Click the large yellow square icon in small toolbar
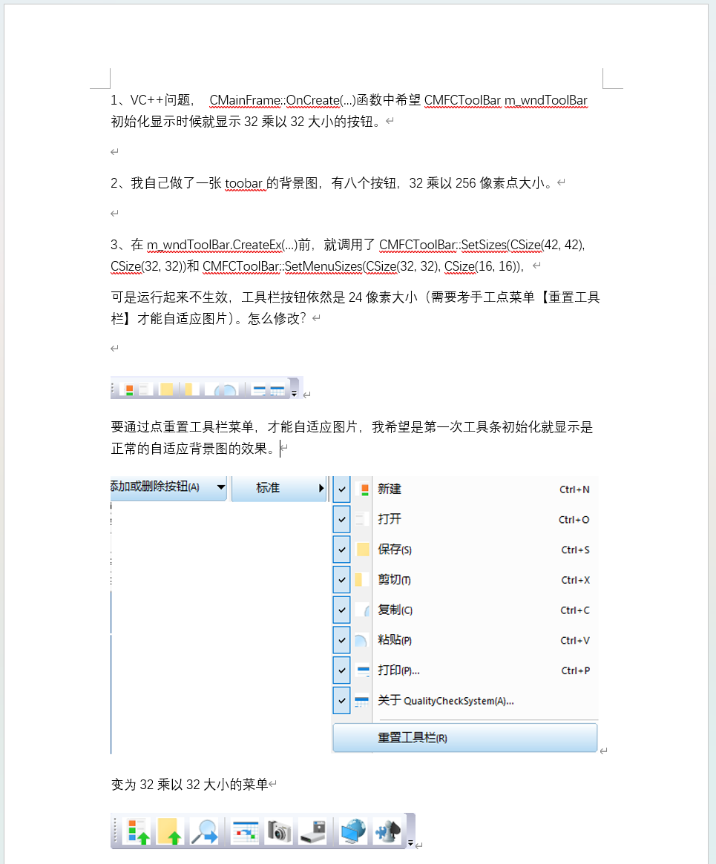The height and width of the screenshot is (864, 716). 166,389
